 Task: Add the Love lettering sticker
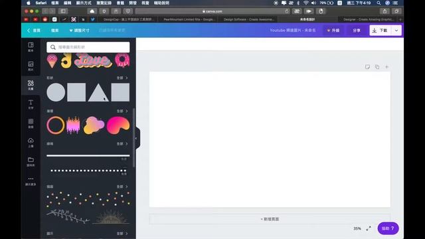[93, 60]
